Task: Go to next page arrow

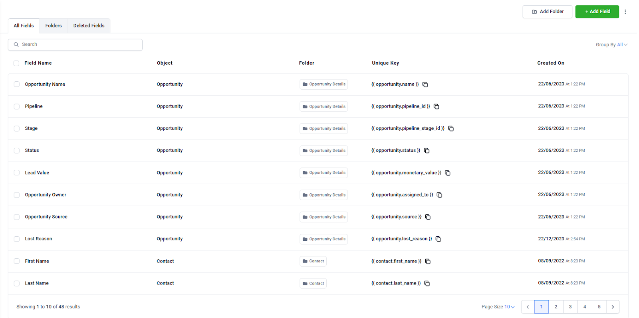Action: (x=613, y=307)
